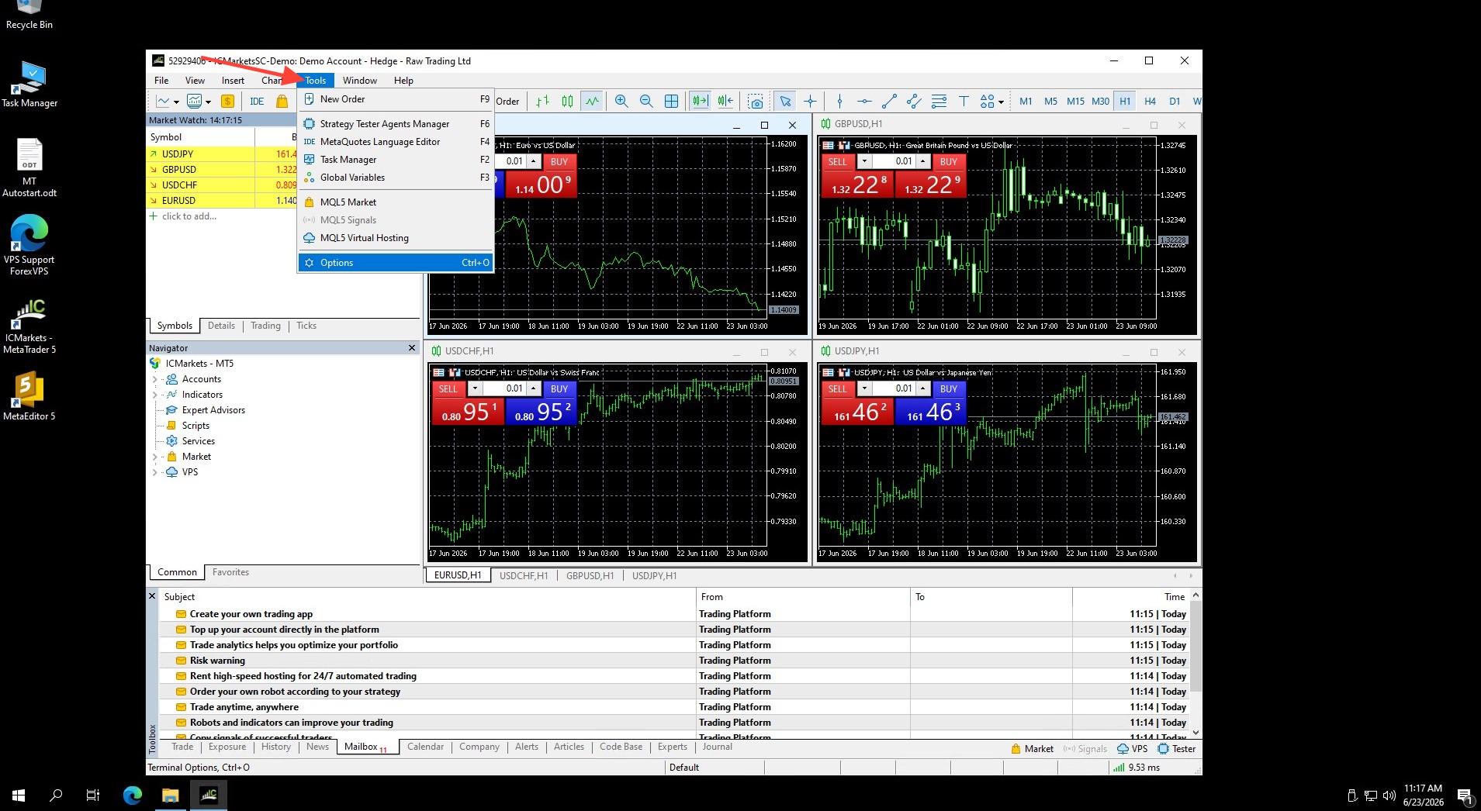Viewport: 1481px width, 811px height.
Task: Open the chart type dropdown arrow in toolbar
Action: tap(177, 102)
